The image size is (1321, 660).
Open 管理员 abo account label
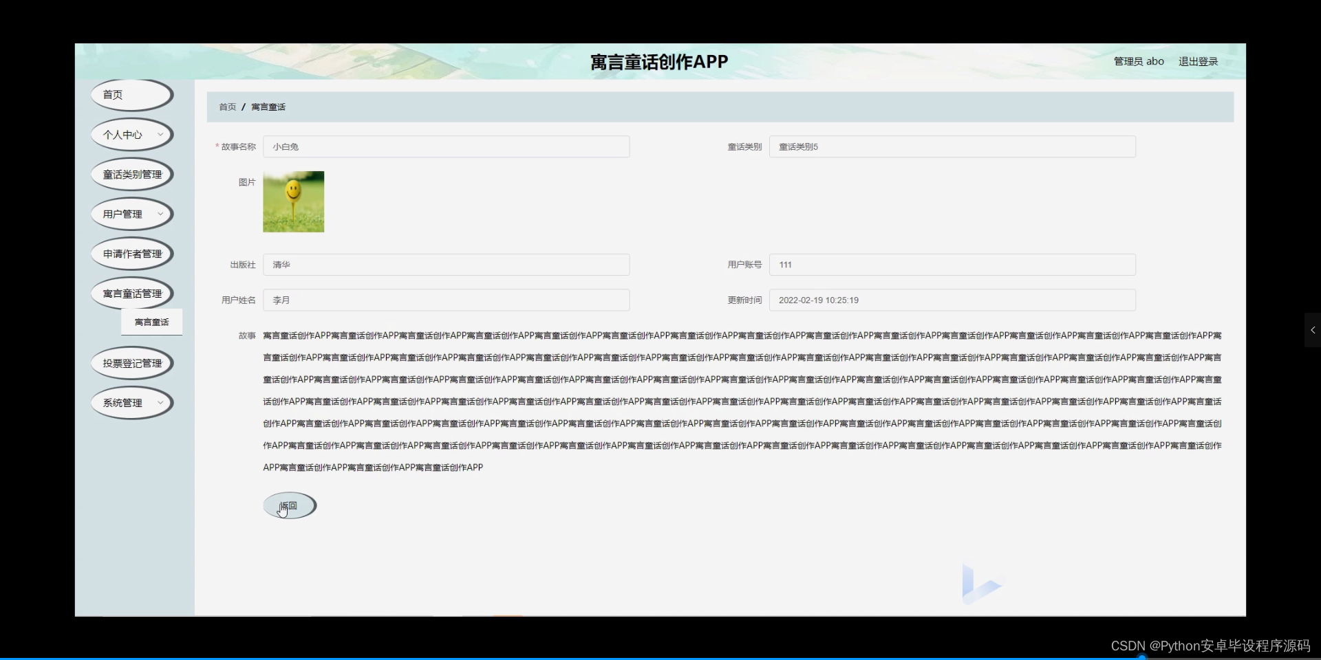(x=1138, y=61)
